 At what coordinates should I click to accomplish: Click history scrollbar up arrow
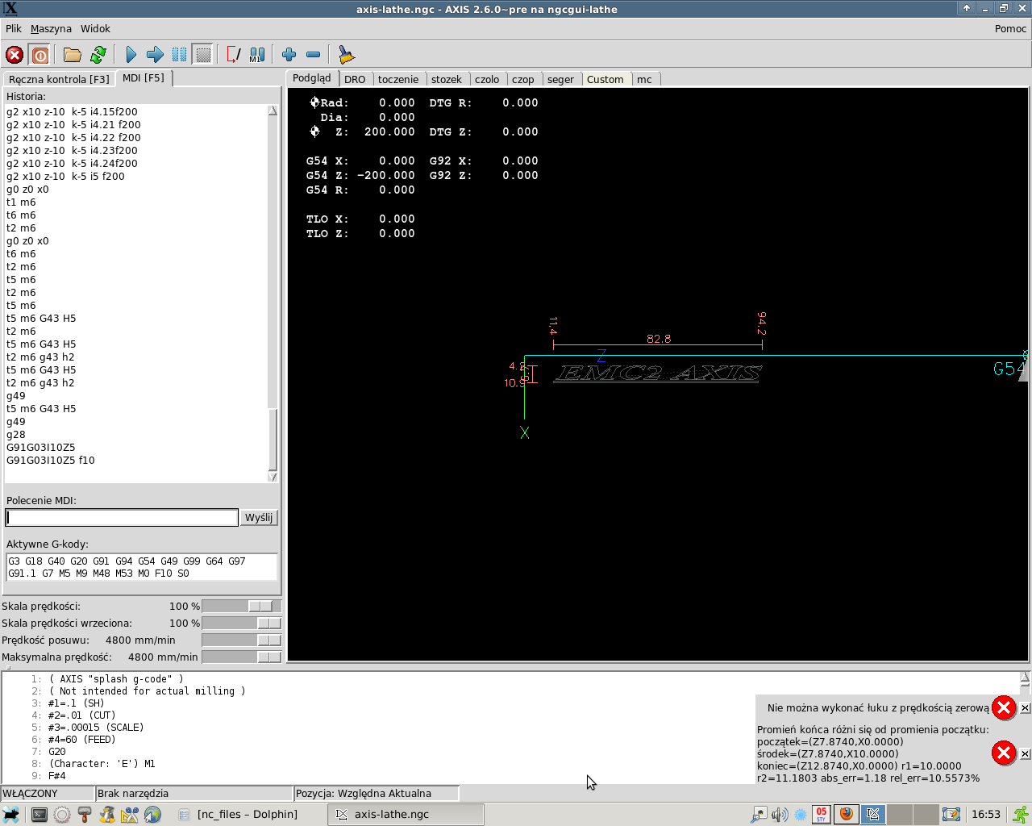(273, 111)
